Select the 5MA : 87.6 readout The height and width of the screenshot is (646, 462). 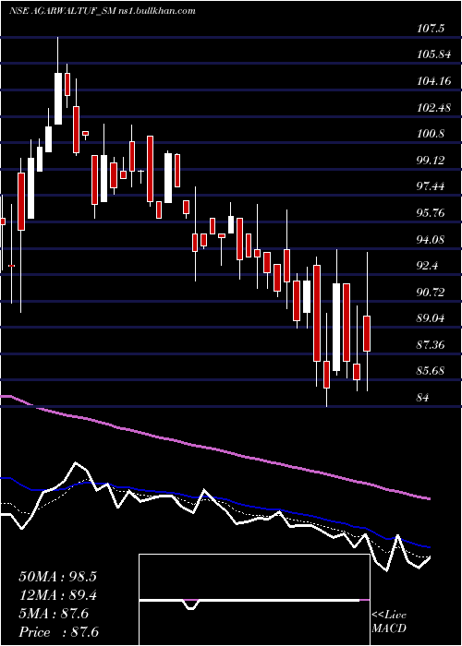(x=54, y=614)
